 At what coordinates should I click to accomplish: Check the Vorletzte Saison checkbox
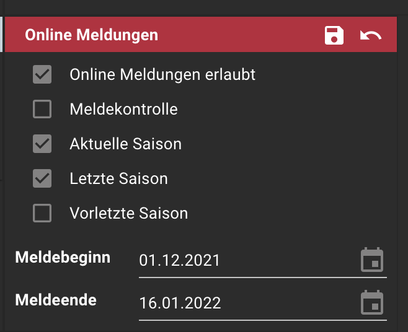coord(42,213)
